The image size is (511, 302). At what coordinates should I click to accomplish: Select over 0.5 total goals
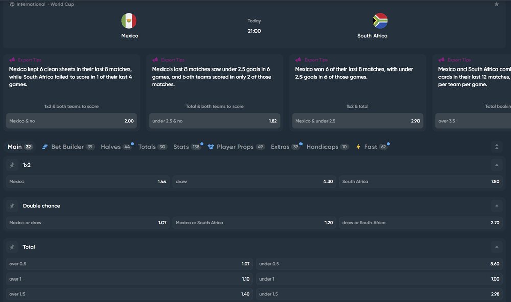pos(129,264)
